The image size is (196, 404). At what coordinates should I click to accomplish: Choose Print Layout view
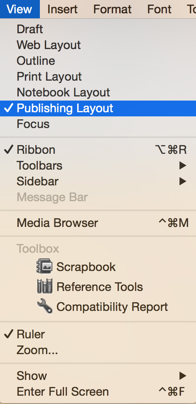point(98,77)
